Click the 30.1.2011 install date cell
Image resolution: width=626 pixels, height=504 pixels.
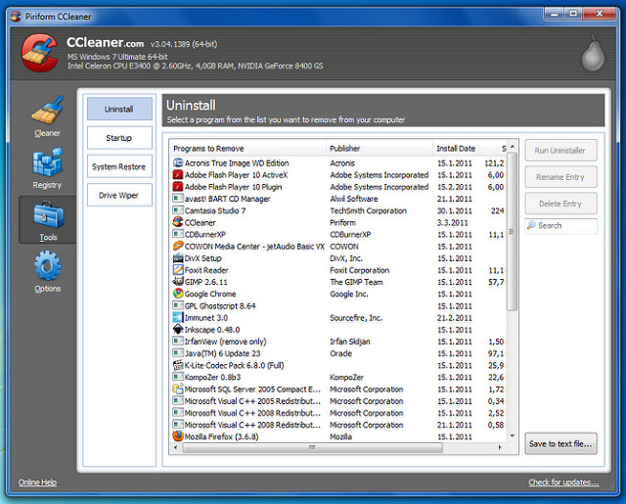click(x=454, y=210)
